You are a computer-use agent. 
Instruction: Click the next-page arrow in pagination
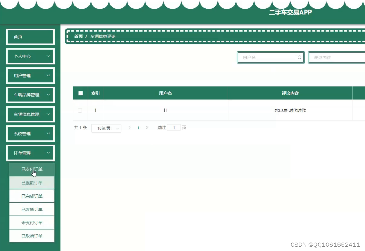pos(147,128)
